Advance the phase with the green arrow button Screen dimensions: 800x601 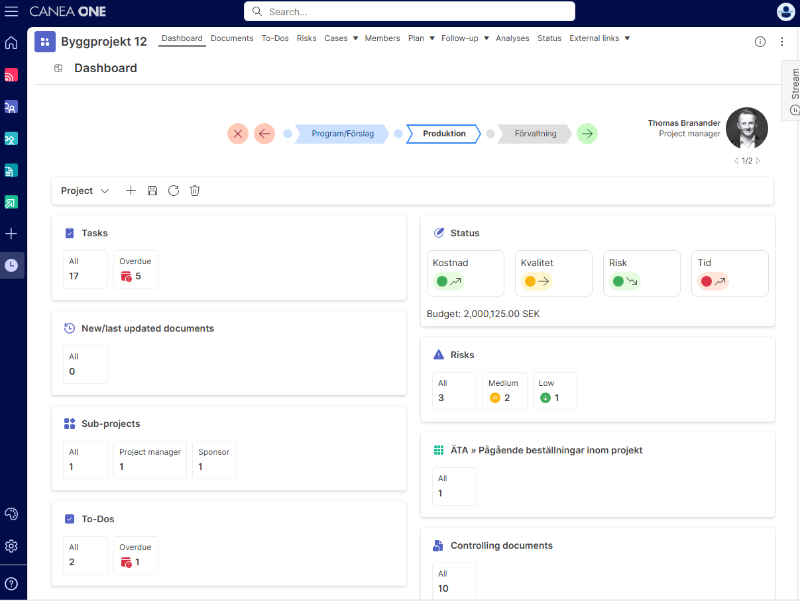click(587, 134)
